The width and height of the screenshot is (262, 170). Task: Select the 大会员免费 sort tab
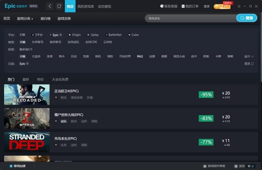click(x=60, y=79)
